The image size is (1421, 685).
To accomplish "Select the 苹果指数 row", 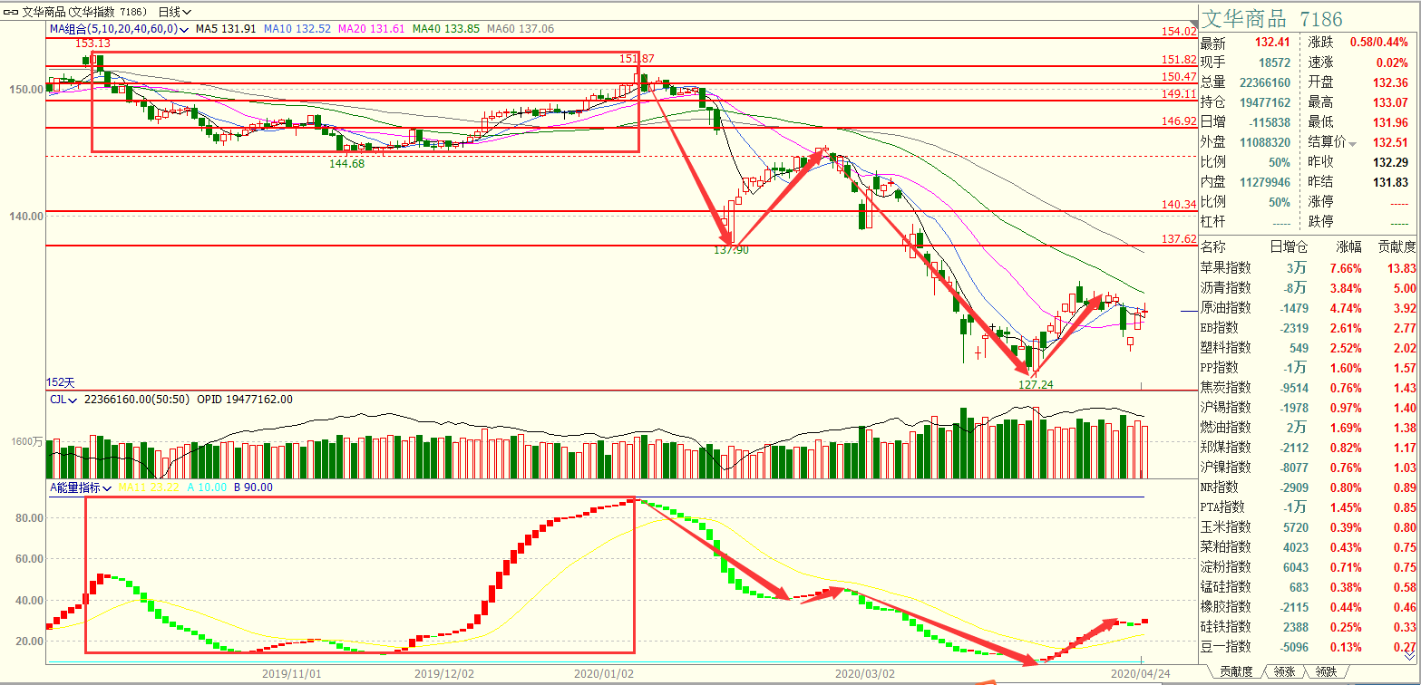I will point(1309,268).
